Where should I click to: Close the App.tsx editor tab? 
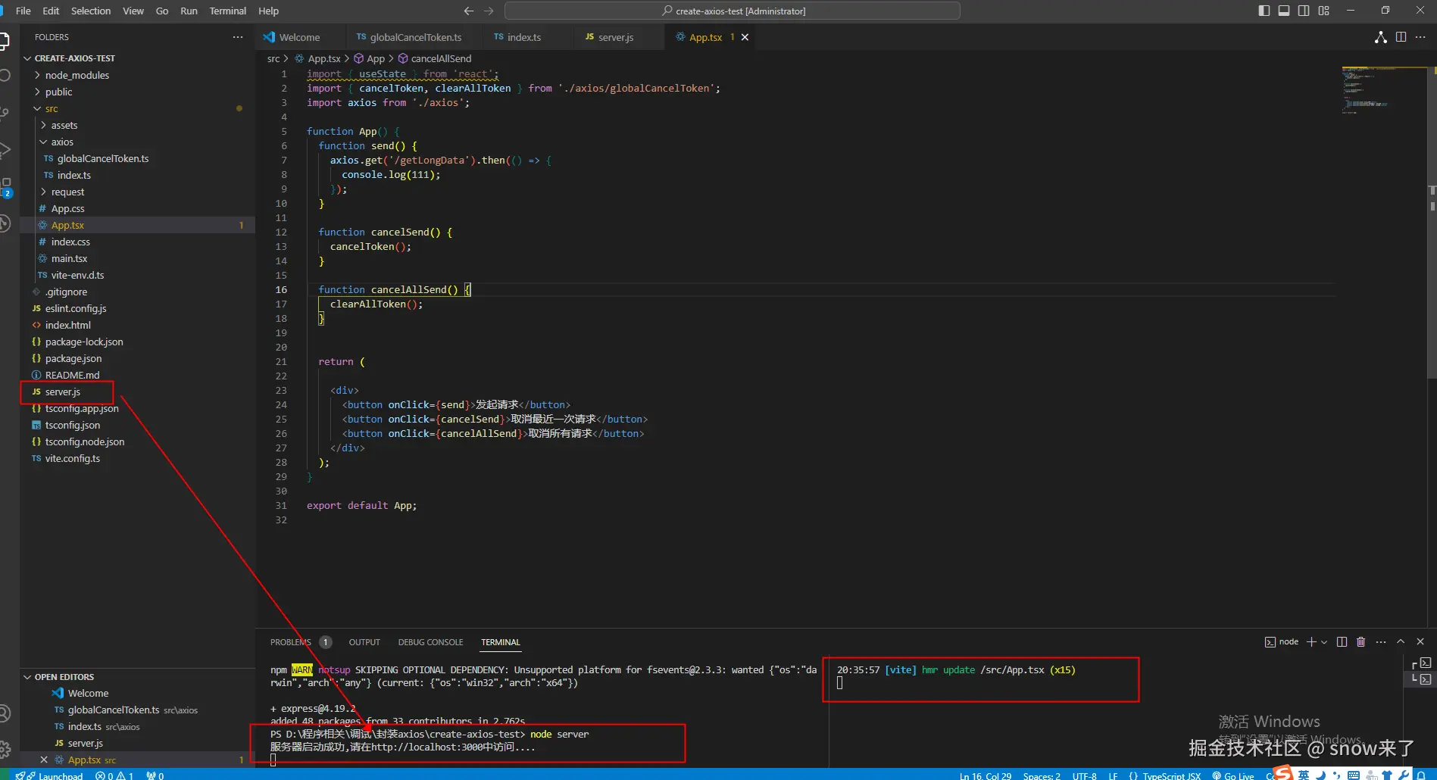745,37
